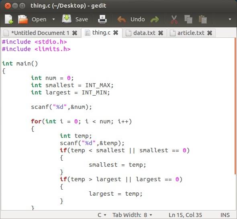Click the int num = 0; line
The height and width of the screenshot is (219, 237).
tap(52, 78)
